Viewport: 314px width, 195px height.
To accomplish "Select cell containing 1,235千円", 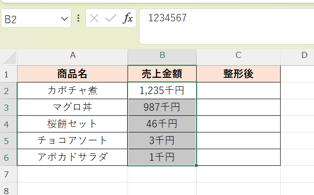I will coord(162,91).
